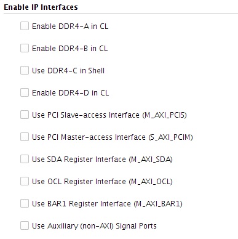Turn on SDA Register Interface checkbox

25,159
